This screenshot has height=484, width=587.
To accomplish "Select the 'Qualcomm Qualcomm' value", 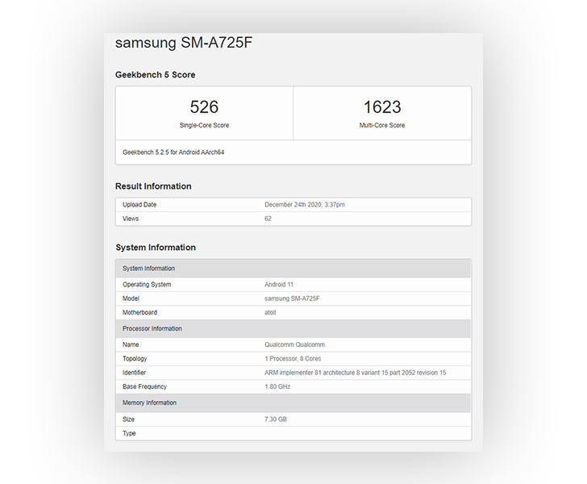I will coord(294,344).
